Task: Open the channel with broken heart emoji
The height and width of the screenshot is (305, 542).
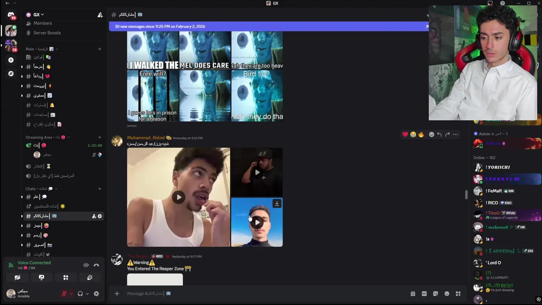Action: click(64, 76)
